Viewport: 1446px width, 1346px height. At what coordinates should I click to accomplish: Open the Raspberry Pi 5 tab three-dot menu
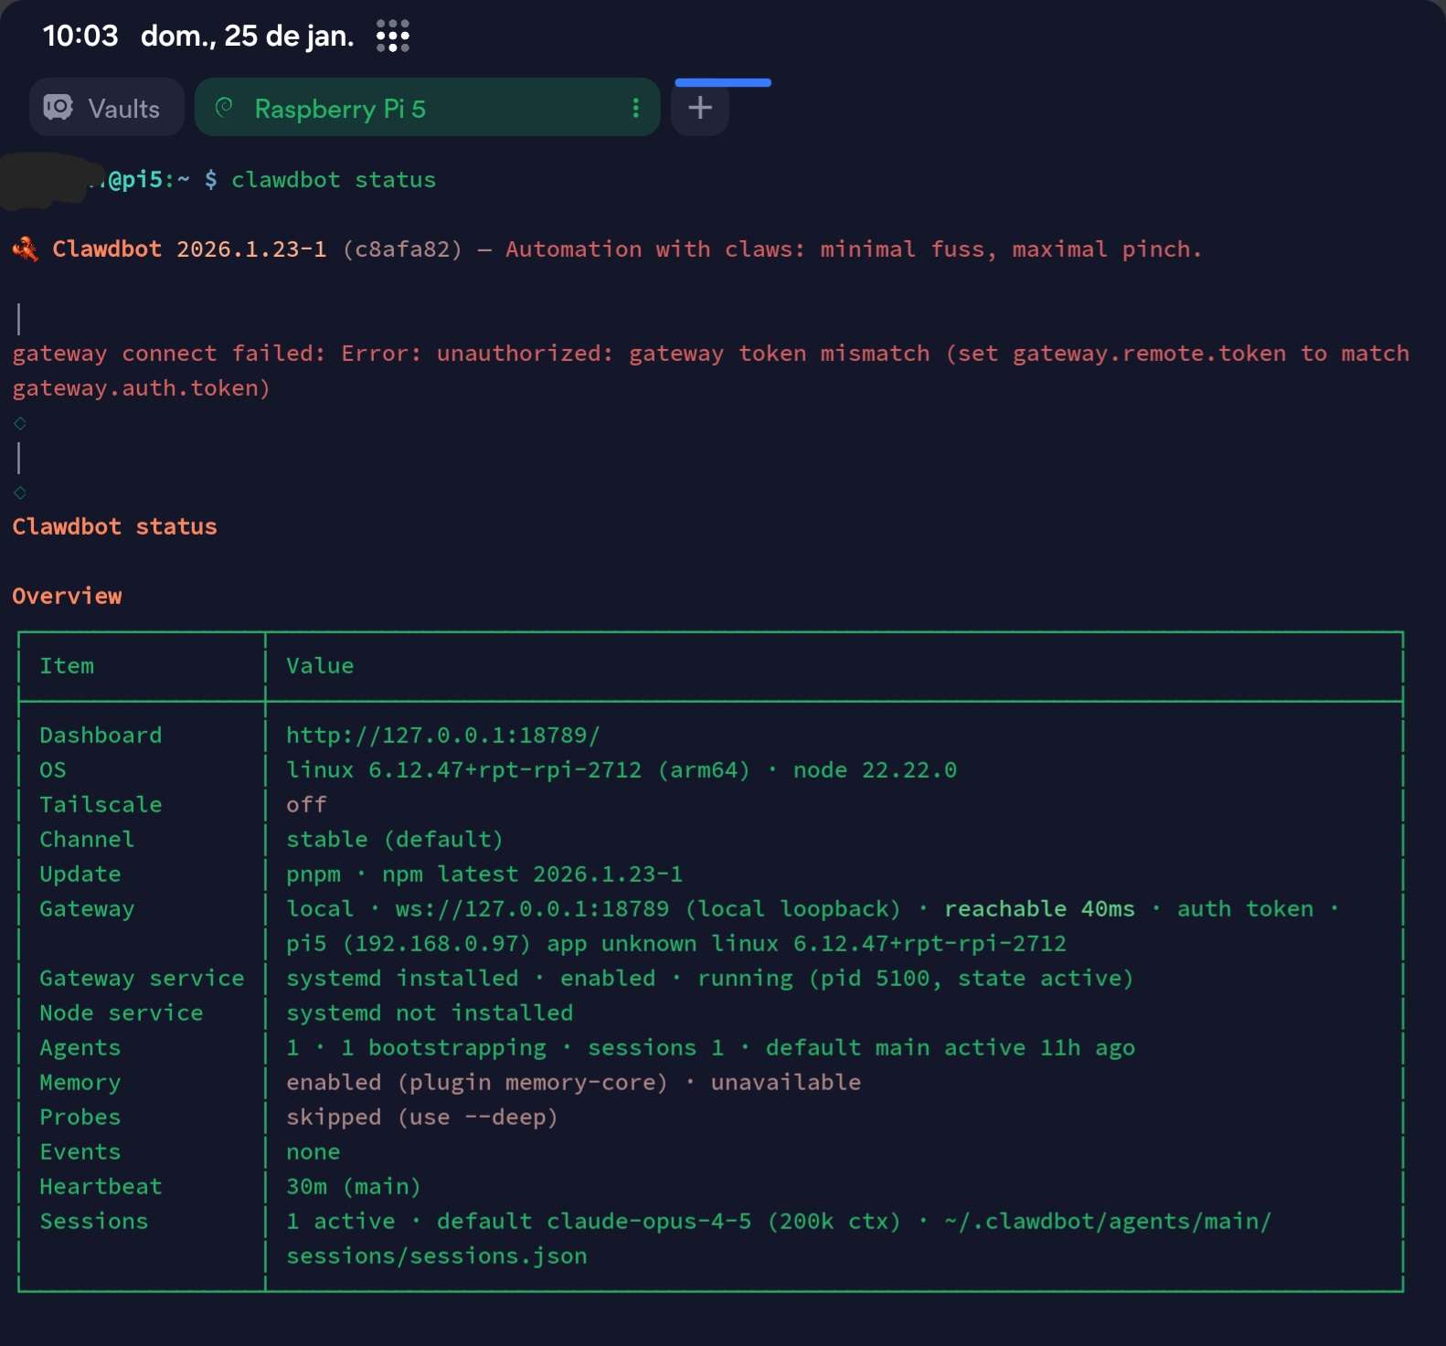pos(635,108)
